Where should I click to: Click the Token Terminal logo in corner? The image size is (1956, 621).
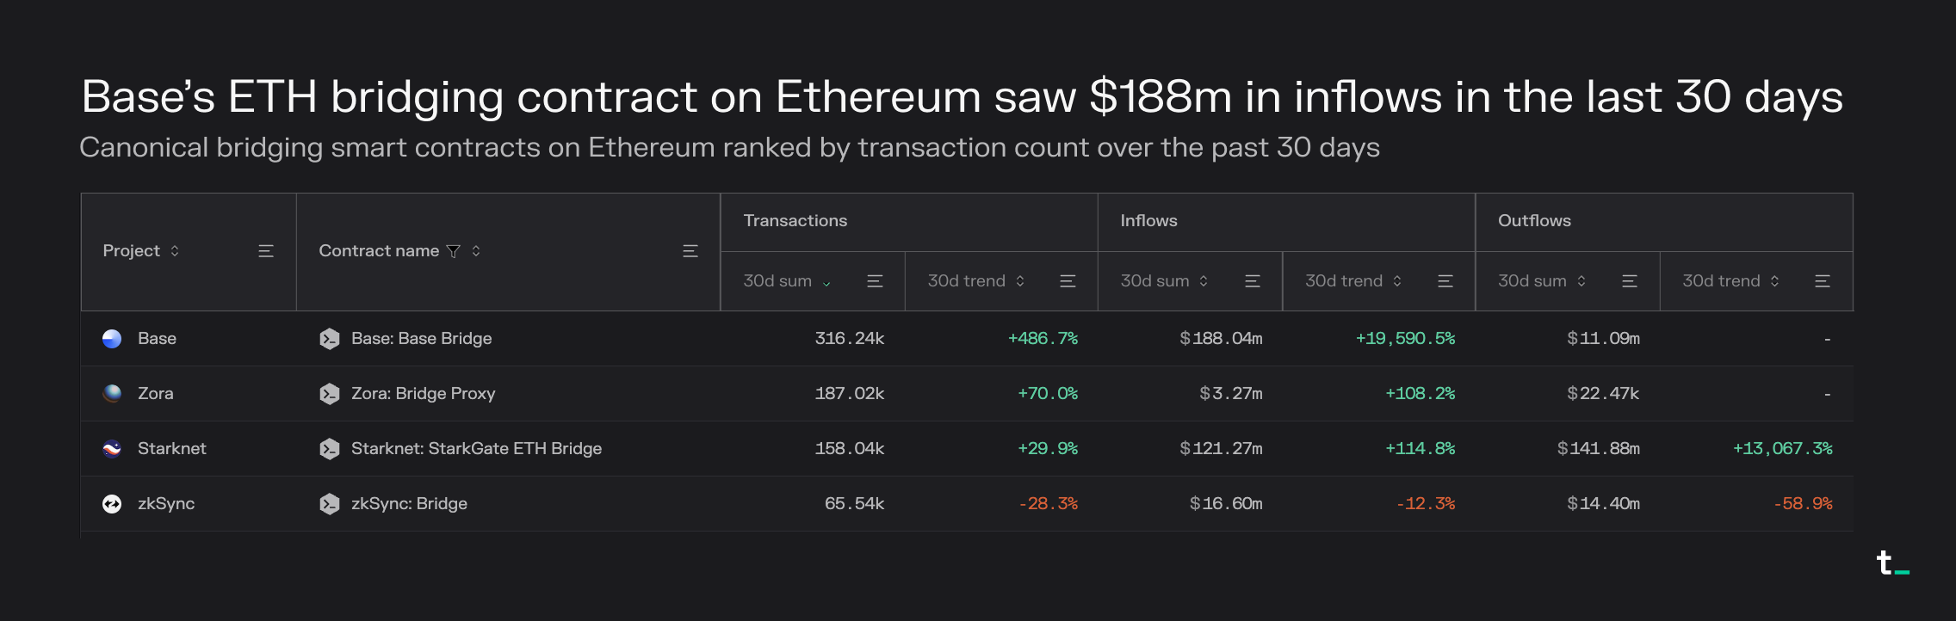[1891, 563]
